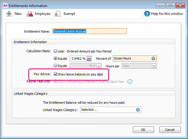Toggle Show leave balance on pay slips
The height and width of the screenshot is (139, 188).
(55, 74)
